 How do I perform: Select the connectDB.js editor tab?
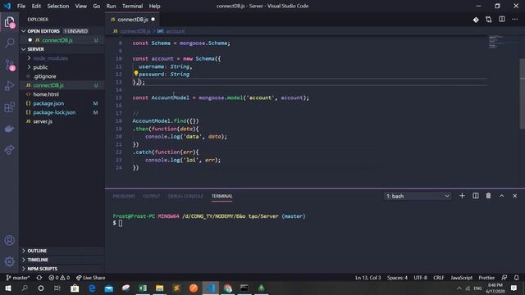pyautogui.click(x=132, y=20)
